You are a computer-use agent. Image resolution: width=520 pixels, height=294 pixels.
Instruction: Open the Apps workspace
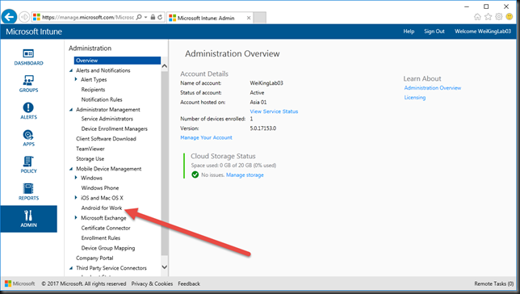coord(28,137)
